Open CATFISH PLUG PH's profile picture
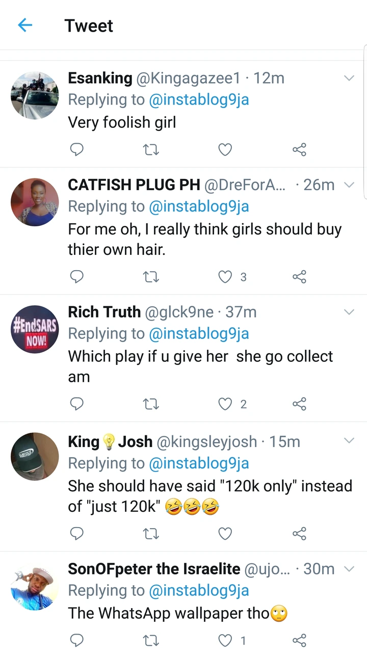The width and height of the screenshot is (367, 655). pyautogui.click(x=35, y=202)
